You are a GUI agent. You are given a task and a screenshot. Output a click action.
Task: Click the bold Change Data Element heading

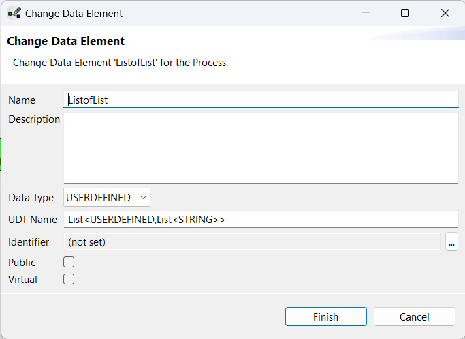pos(66,41)
